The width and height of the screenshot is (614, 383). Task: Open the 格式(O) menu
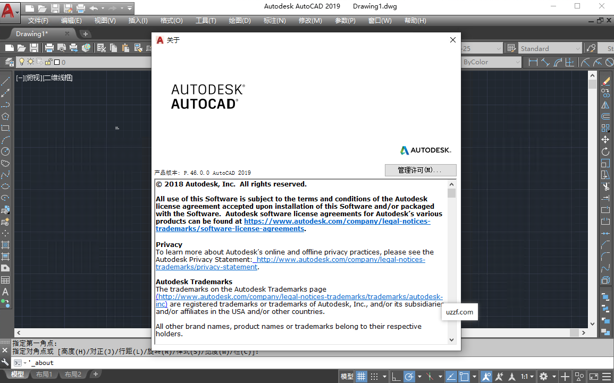171,21
